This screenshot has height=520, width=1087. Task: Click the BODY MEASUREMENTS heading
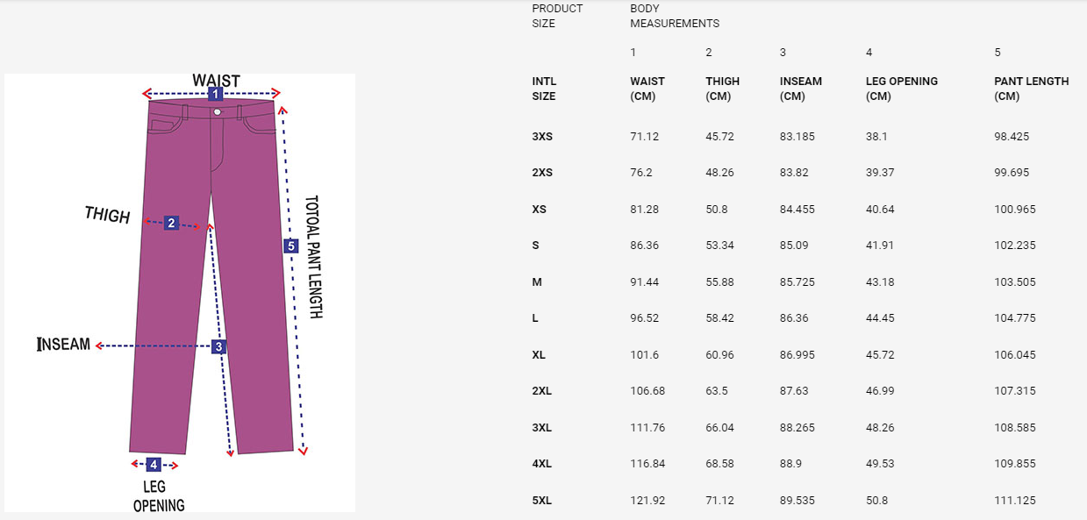click(675, 16)
